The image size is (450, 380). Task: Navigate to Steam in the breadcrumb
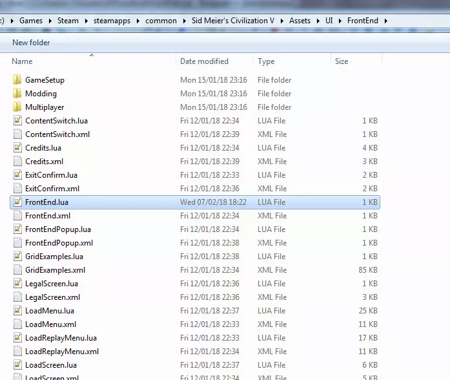point(68,21)
